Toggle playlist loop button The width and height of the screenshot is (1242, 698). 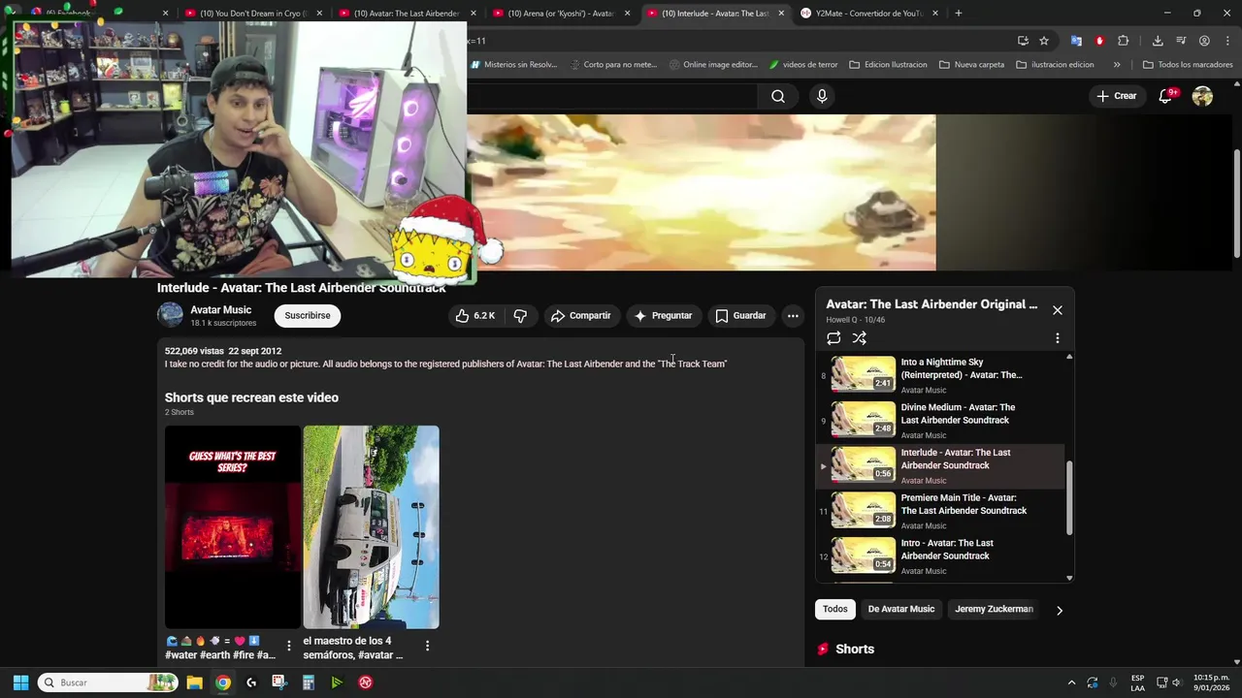tap(833, 338)
